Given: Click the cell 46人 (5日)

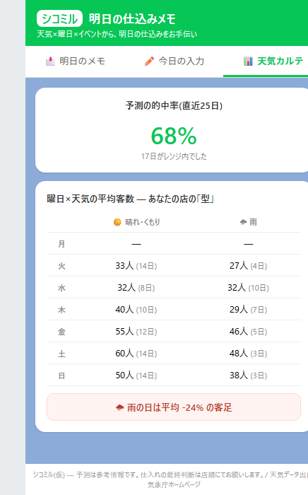Looking at the screenshot, I should click(x=249, y=332).
